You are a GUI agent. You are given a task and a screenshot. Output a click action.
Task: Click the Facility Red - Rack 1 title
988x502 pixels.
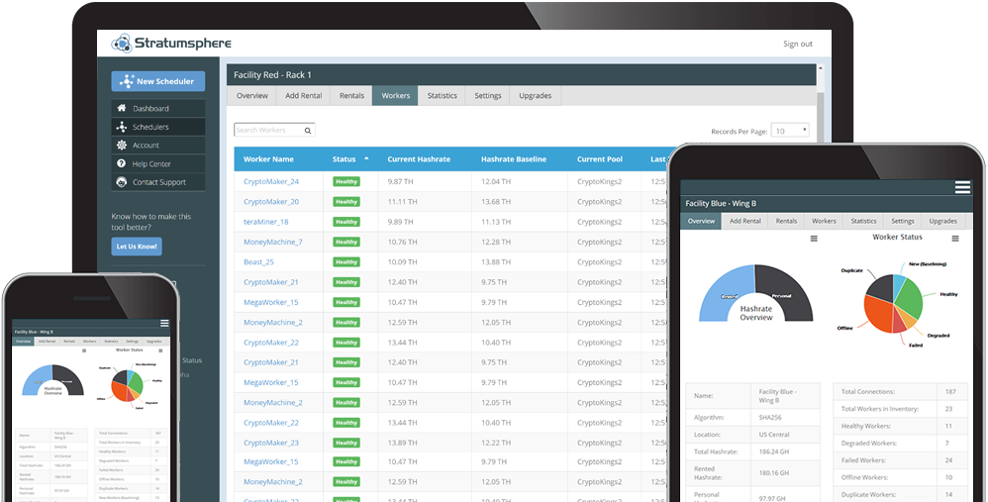click(x=272, y=75)
